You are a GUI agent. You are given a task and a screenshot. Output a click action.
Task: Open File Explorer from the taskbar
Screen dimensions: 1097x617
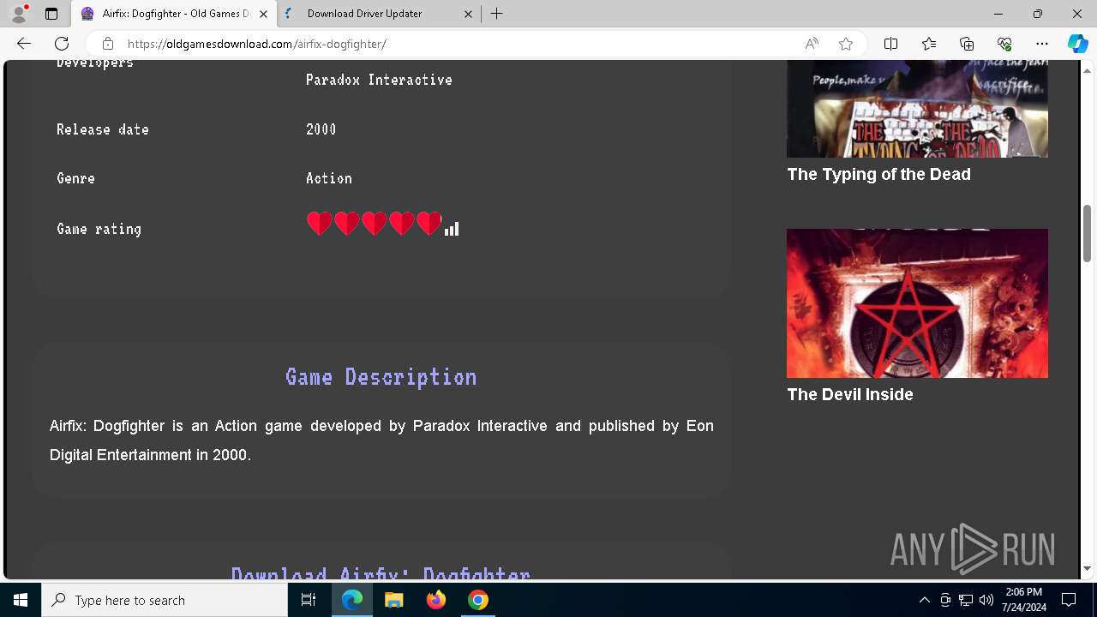click(x=393, y=600)
